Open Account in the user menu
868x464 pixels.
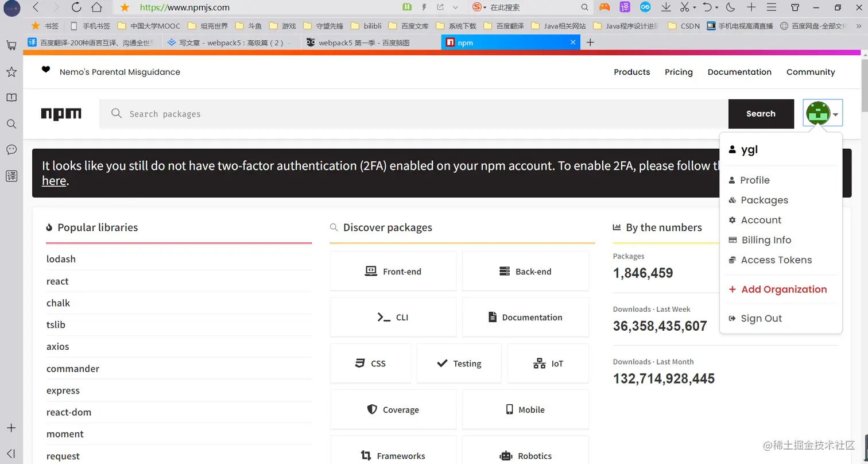click(761, 220)
